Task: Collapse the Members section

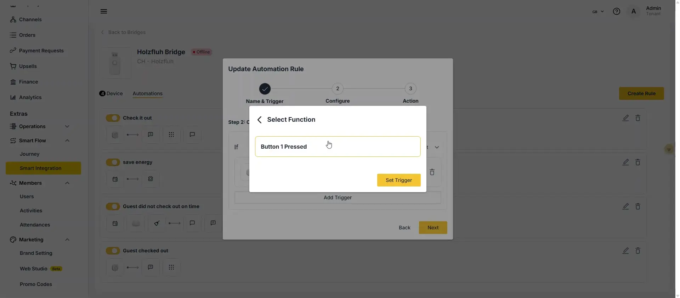Action: point(67,183)
